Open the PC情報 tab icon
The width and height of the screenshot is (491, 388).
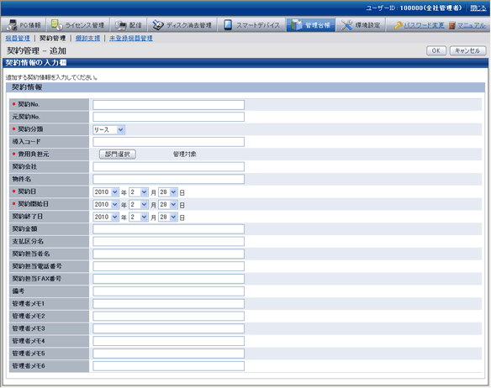tap(12, 25)
